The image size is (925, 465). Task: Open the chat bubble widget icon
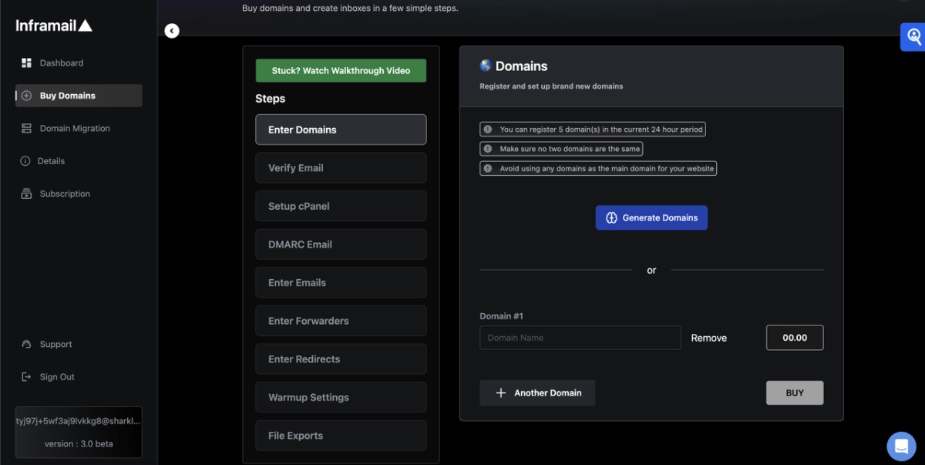(900, 446)
